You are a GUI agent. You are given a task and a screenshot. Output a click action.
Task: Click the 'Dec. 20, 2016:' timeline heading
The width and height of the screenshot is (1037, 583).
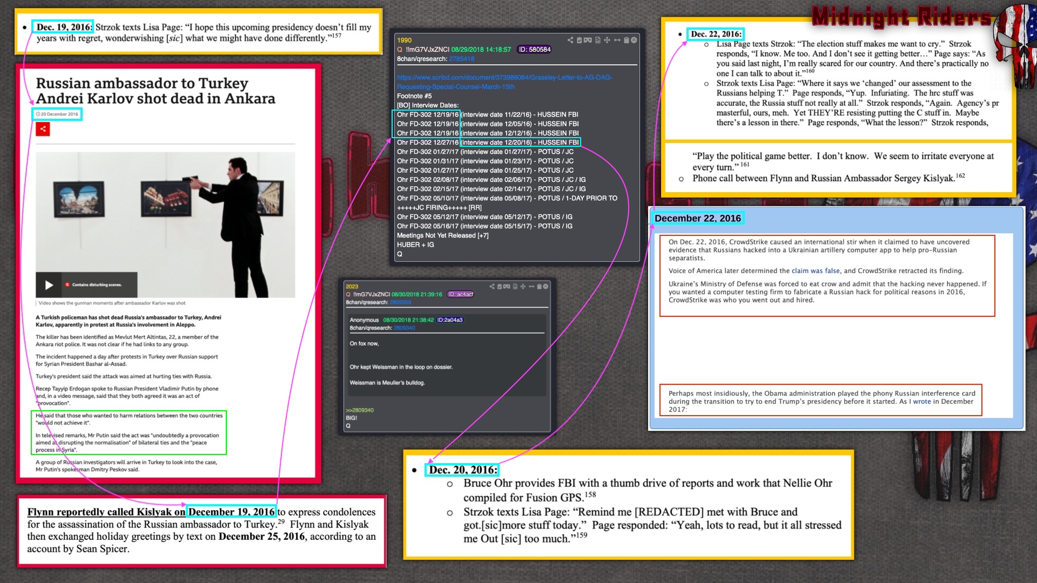pyautogui.click(x=463, y=470)
